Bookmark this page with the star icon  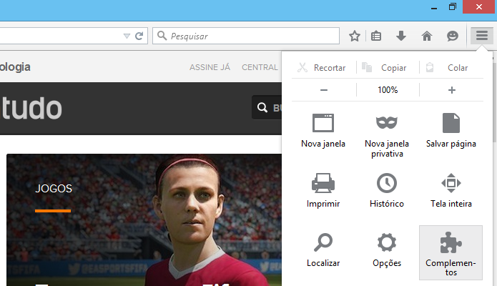pyautogui.click(x=355, y=36)
